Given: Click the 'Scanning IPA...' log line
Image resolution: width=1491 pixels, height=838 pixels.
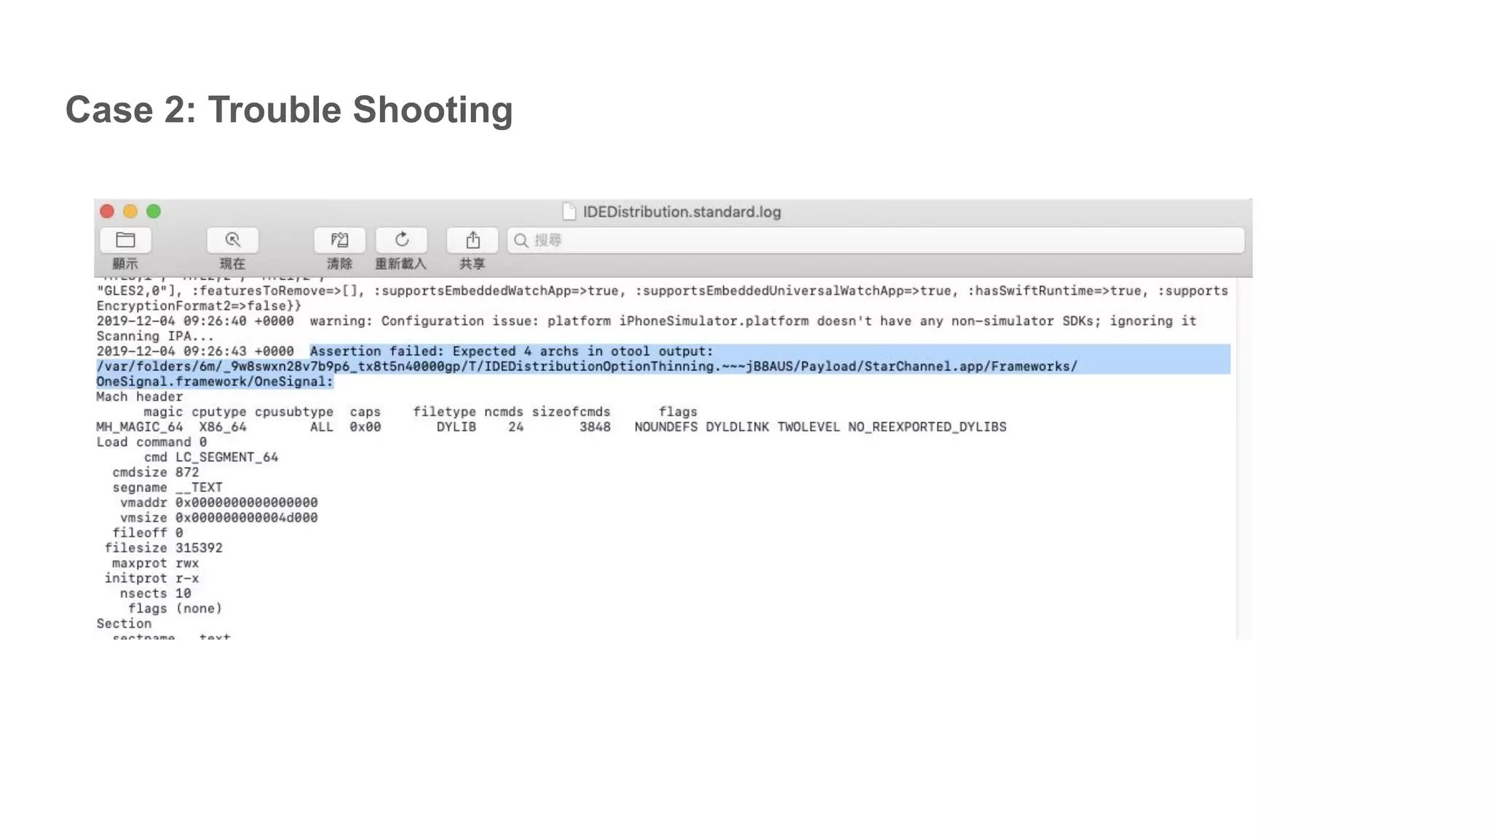Looking at the screenshot, I should (155, 336).
